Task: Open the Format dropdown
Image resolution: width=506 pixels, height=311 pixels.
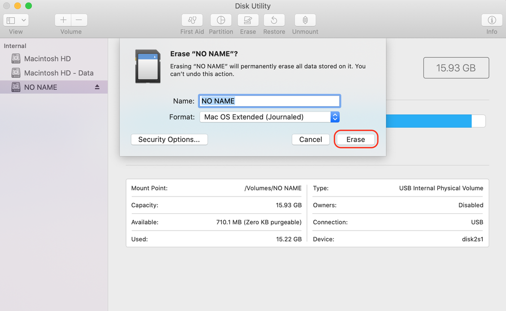Action: click(335, 117)
